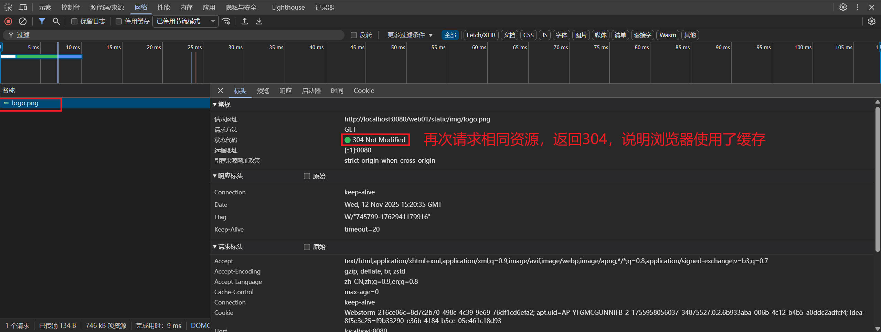
Task: Switch to the 响应 tab
Action: (x=285, y=90)
